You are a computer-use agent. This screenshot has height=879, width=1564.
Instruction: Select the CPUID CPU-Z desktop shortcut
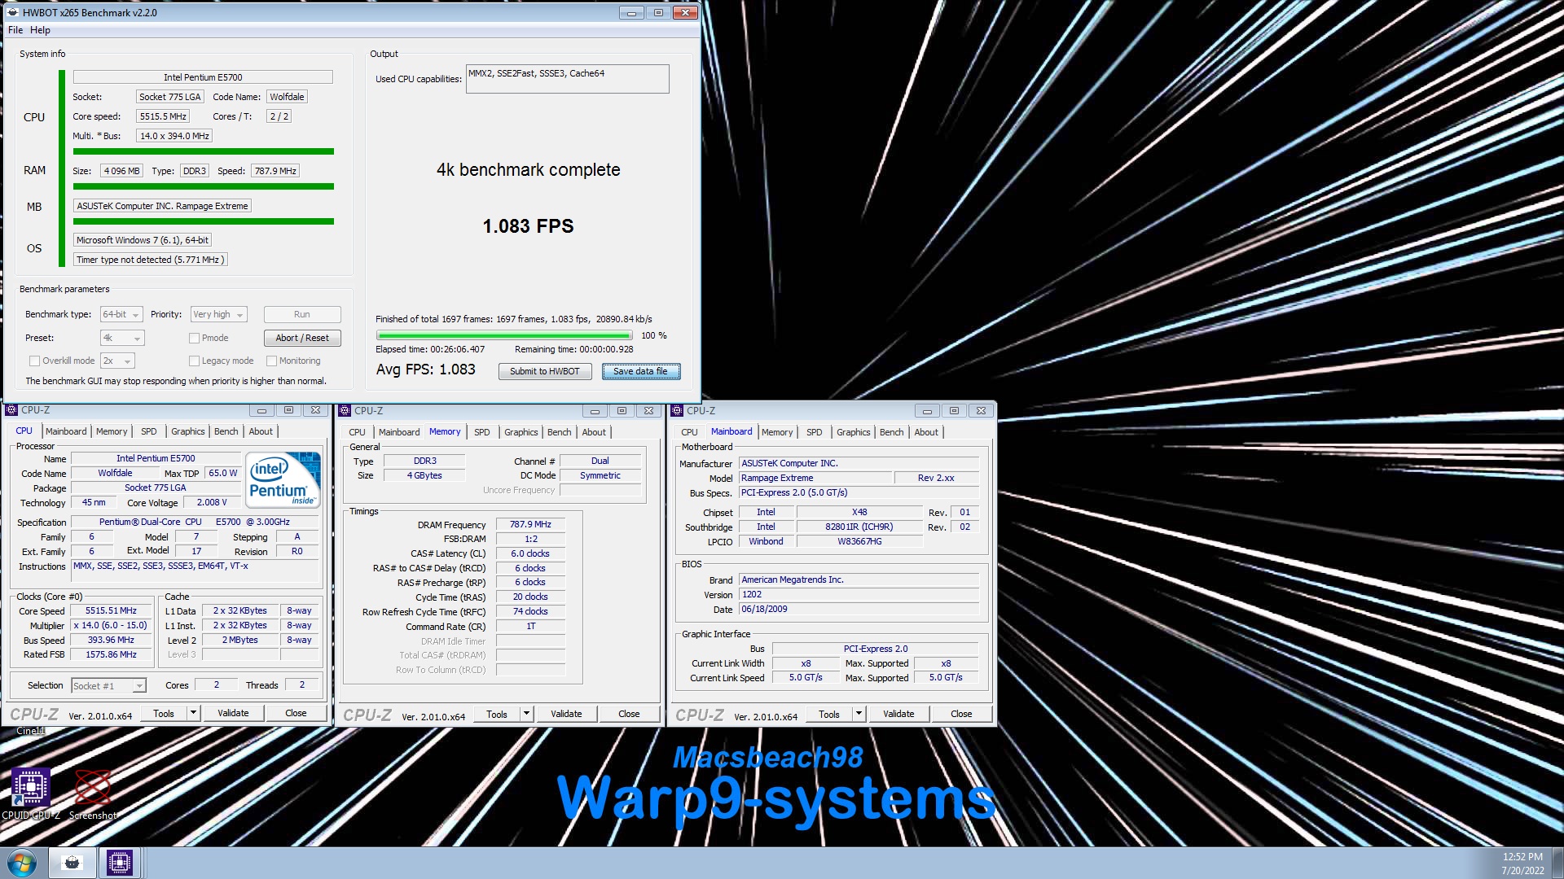[31, 794]
